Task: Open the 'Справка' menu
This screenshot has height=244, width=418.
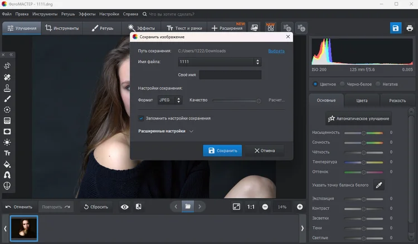Action: 130,14
